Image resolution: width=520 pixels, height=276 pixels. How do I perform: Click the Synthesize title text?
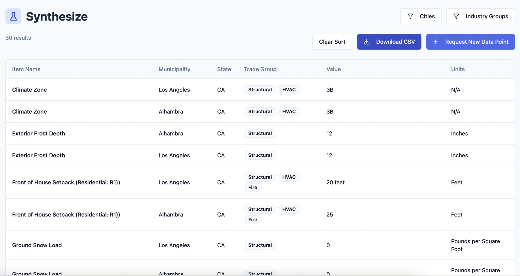point(57,17)
